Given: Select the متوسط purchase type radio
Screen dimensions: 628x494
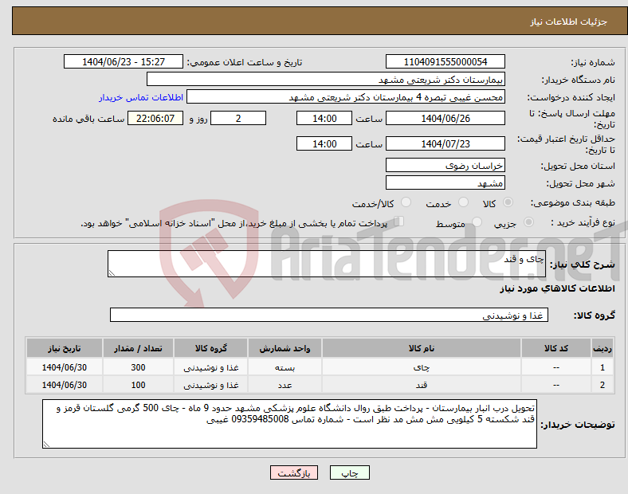Looking at the screenshot, I should point(477,222).
